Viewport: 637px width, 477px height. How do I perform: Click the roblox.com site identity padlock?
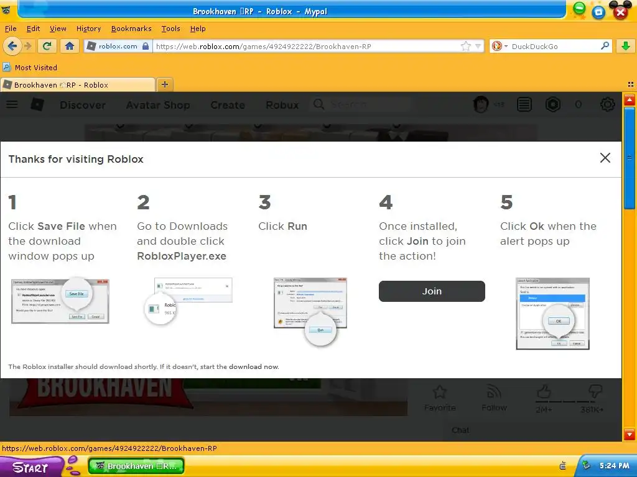(x=146, y=46)
